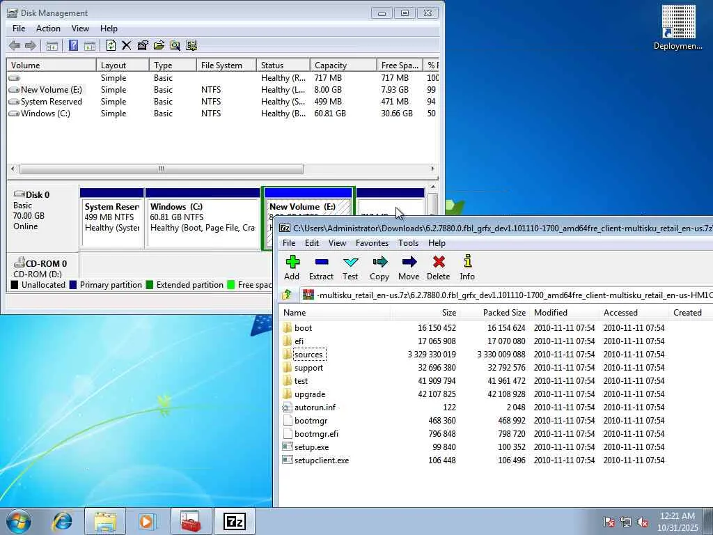Click the Forward arrow in Disk Management toolbar
Viewport: 713px width, 535px height.
pyautogui.click(x=31, y=45)
